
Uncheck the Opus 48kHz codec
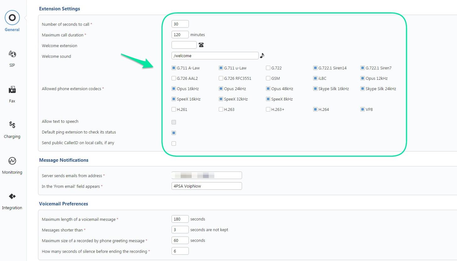coord(268,89)
